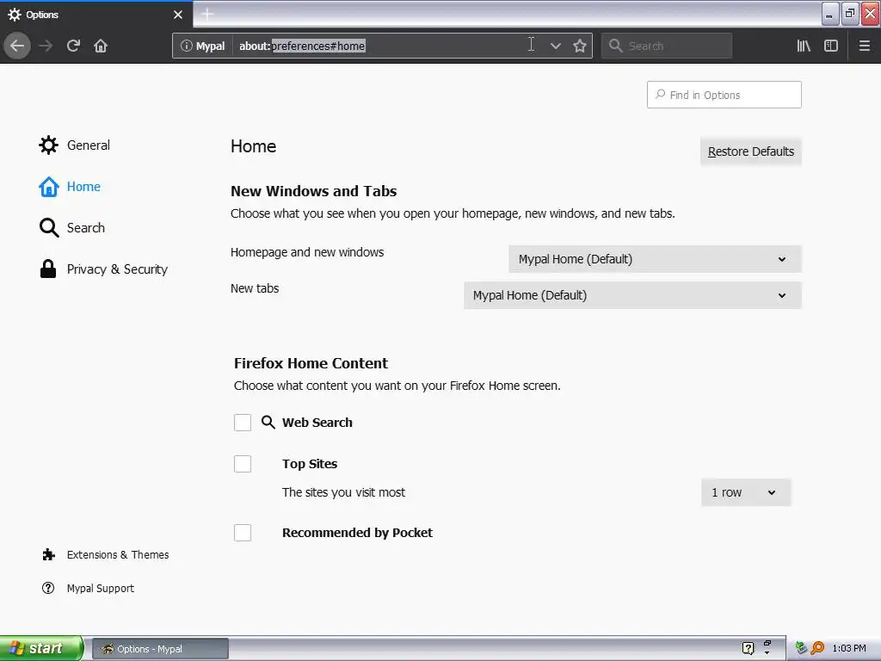Enable the Web Search checkbox
The image size is (881, 661).
tap(243, 422)
